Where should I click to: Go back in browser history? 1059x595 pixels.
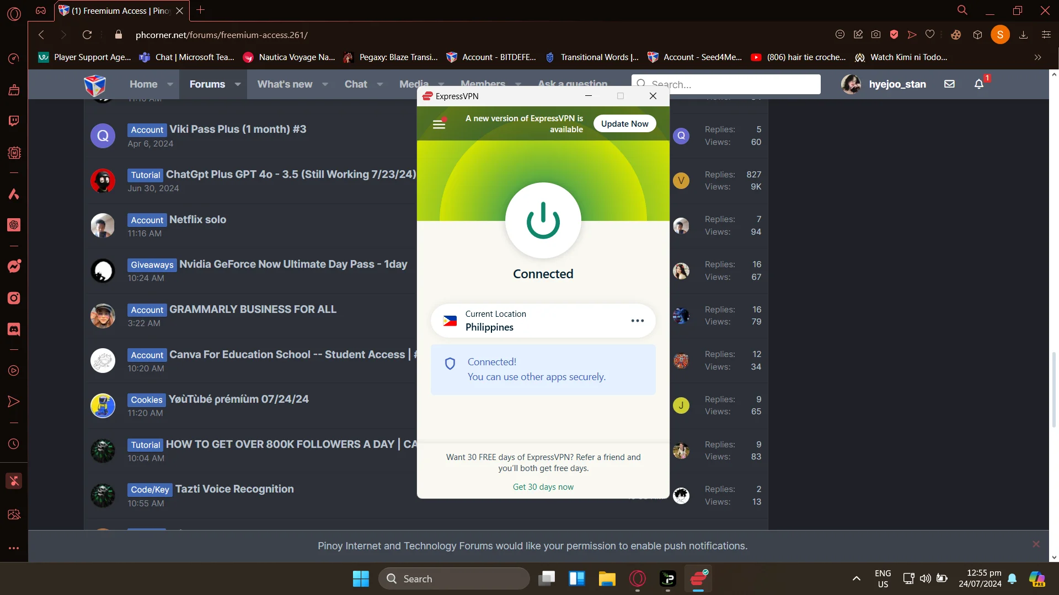pos(41,35)
